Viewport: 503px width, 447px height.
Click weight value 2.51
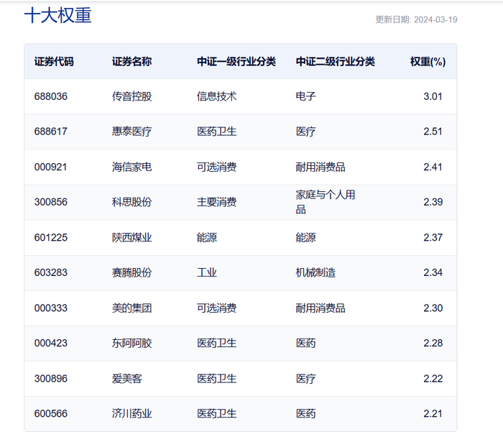(x=433, y=132)
